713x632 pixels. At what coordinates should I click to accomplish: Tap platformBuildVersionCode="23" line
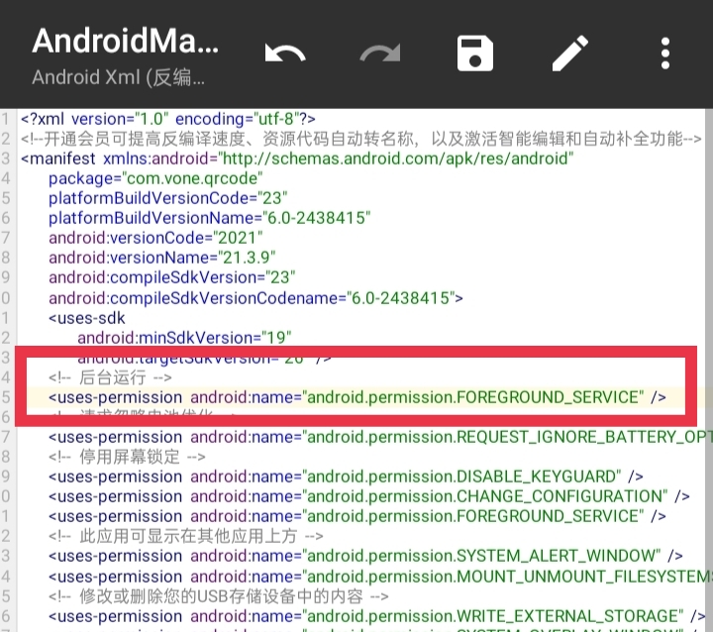[x=167, y=198]
